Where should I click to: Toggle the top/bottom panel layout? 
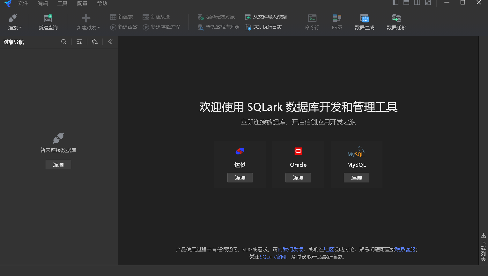point(406,3)
